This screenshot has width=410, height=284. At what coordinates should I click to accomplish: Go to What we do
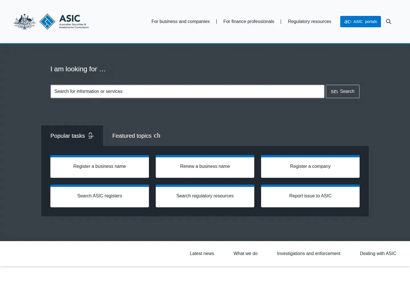tap(245, 254)
